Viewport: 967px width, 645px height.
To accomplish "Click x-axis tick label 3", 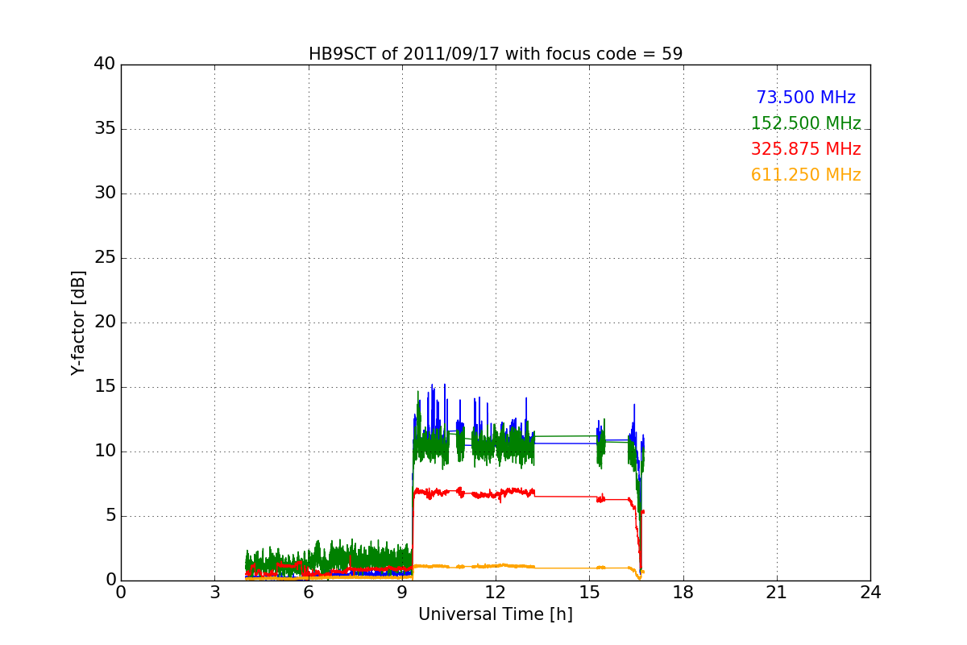I will (214, 593).
